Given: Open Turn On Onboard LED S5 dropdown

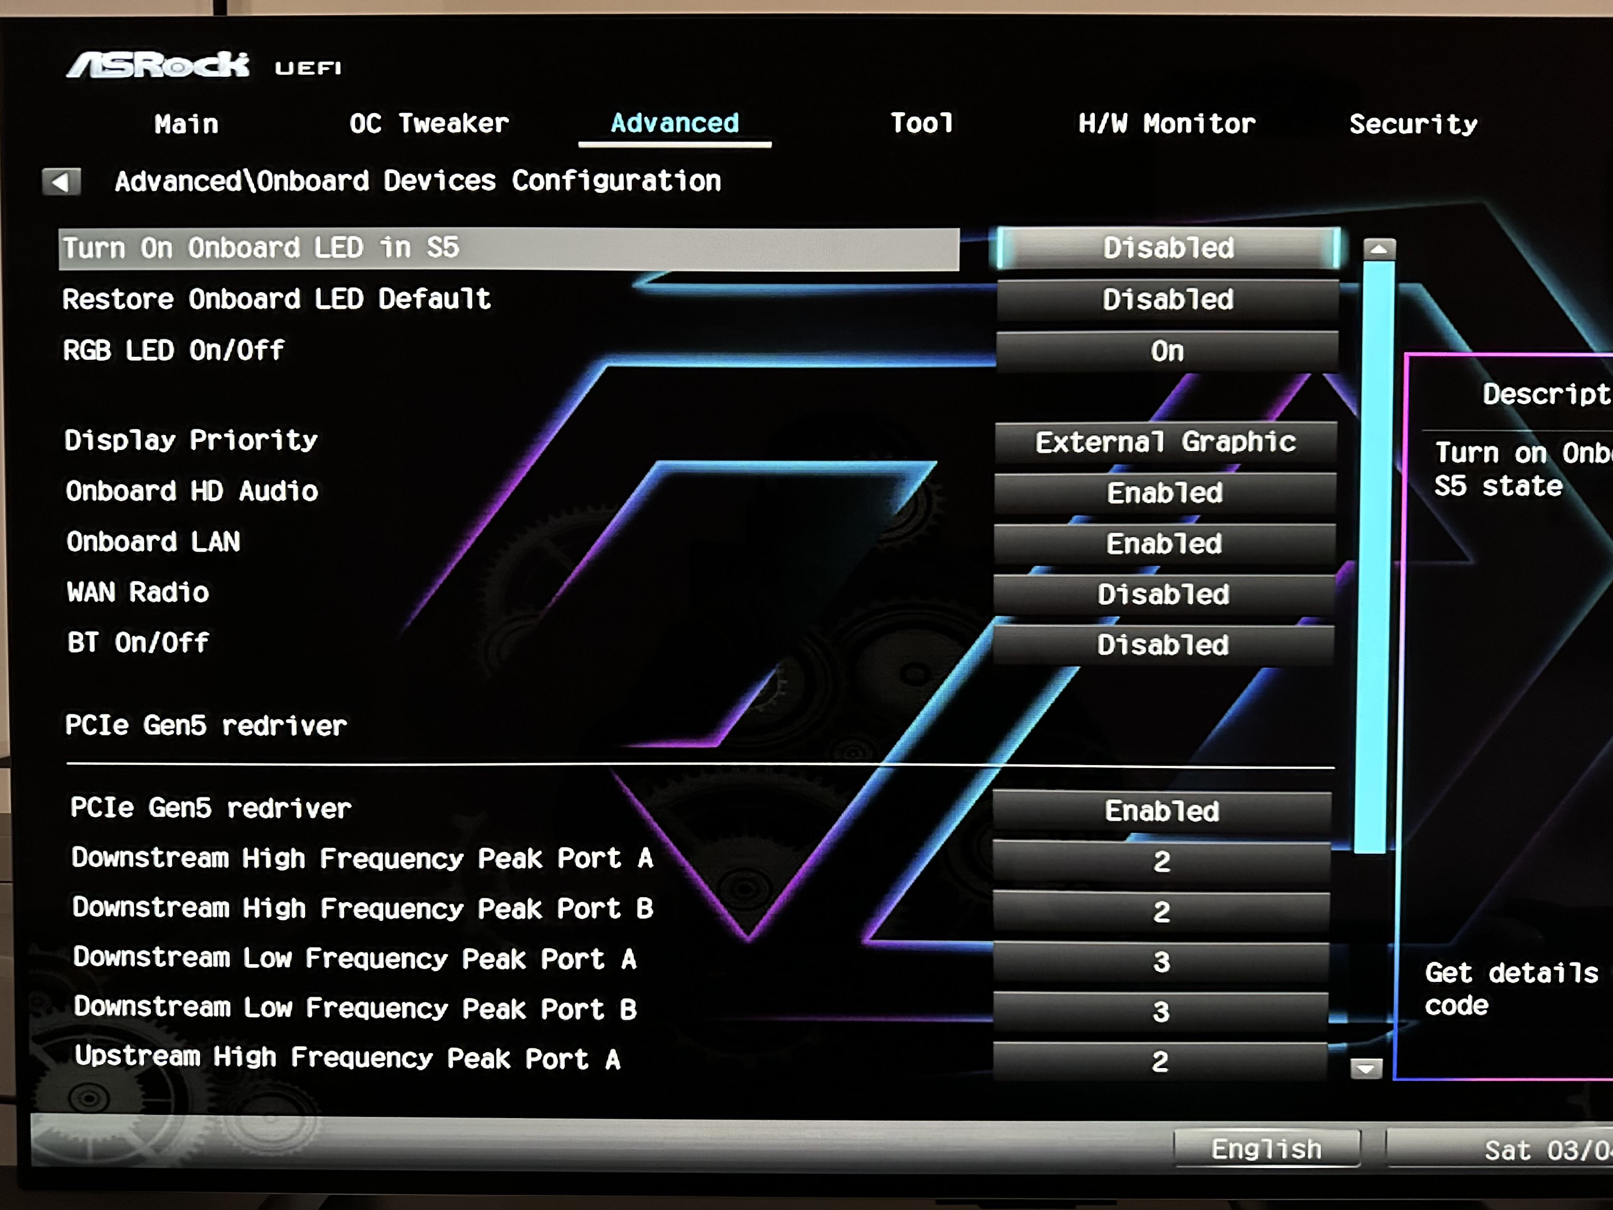Looking at the screenshot, I should (x=1168, y=248).
